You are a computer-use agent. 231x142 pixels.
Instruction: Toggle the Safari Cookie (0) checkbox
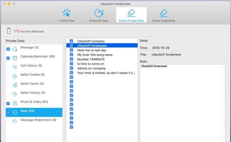[x=8, y=76]
